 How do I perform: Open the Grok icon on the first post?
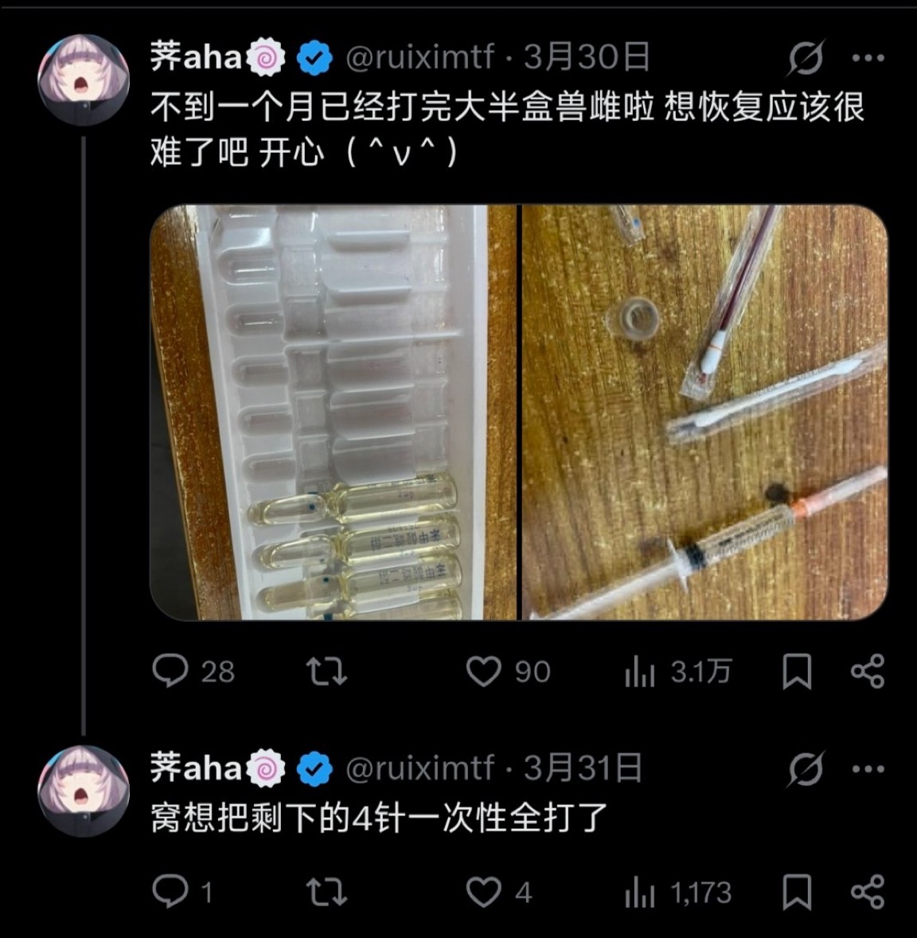[806, 57]
